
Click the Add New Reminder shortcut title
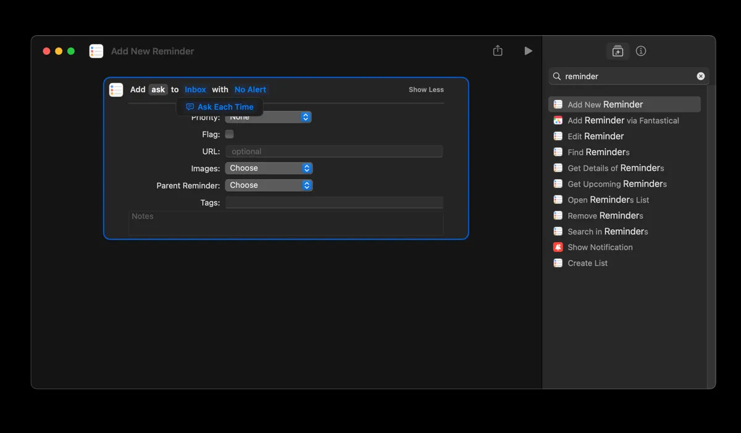153,51
